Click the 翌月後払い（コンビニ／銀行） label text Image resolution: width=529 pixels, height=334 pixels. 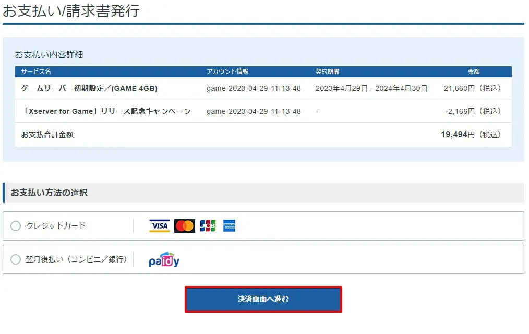tap(77, 259)
